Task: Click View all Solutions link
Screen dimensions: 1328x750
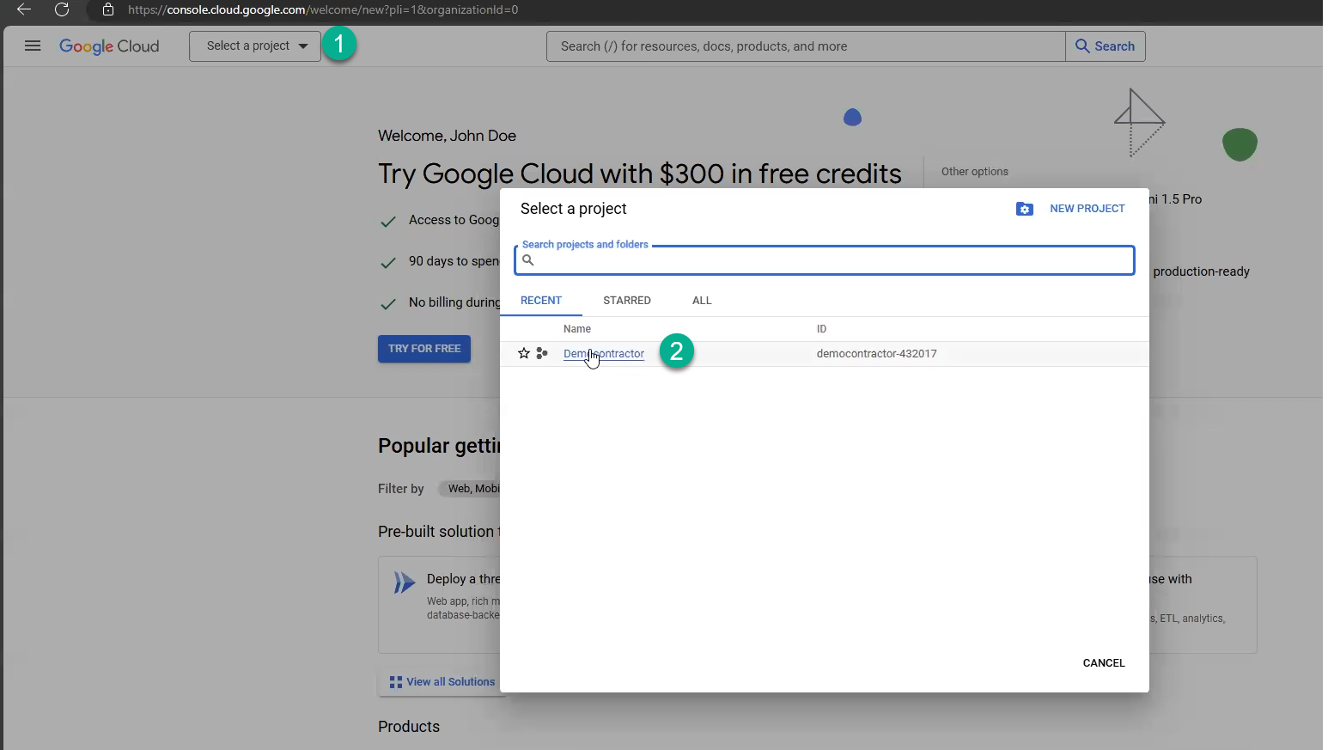Action: click(442, 682)
